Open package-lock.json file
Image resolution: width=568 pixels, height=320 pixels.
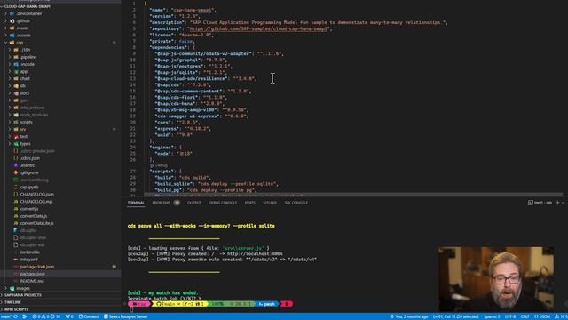click(37, 267)
